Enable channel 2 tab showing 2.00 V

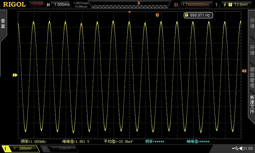pos(59,149)
